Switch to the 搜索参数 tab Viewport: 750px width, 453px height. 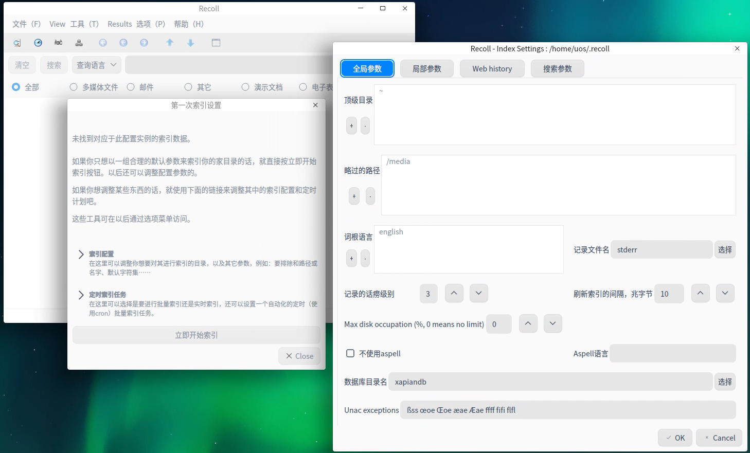pos(558,68)
